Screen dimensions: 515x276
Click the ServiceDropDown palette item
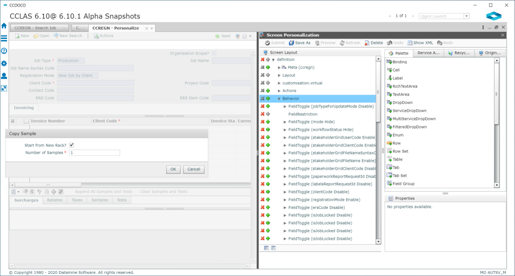[x=407, y=111]
